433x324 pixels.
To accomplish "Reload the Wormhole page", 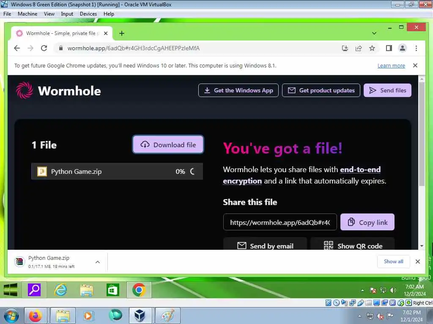I will point(44,48).
